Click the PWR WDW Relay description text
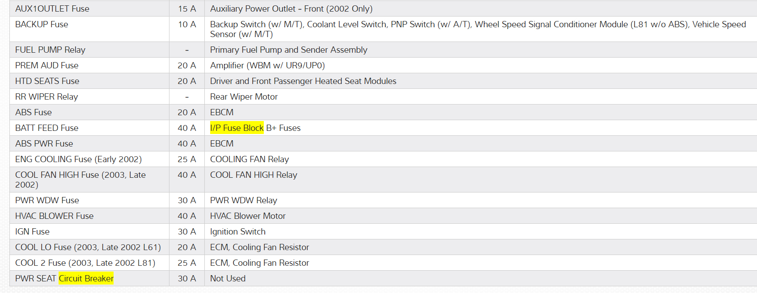The width and height of the screenshot is (757, 293). (244, 201)
